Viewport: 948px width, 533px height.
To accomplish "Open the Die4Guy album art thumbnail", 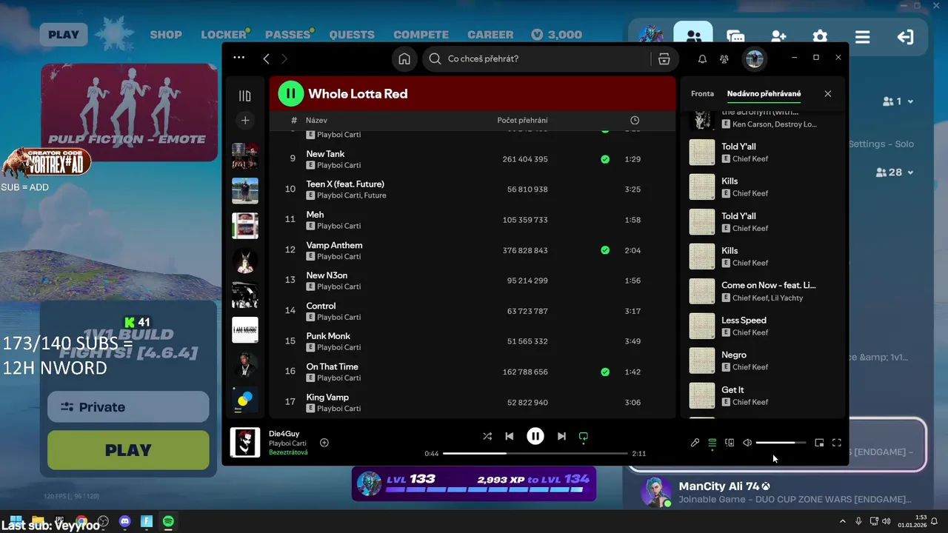I will (x=245, y=442).
